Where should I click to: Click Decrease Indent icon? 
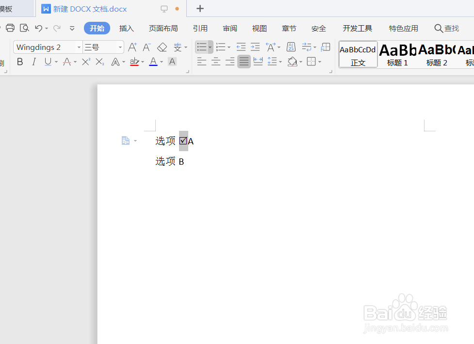point(241,47)
